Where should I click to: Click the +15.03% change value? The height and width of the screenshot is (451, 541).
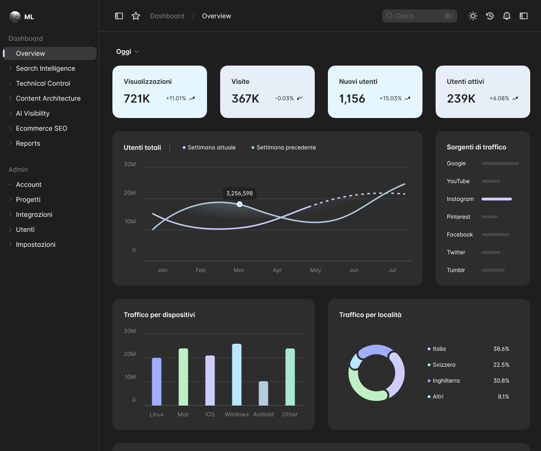pos(391,98)
